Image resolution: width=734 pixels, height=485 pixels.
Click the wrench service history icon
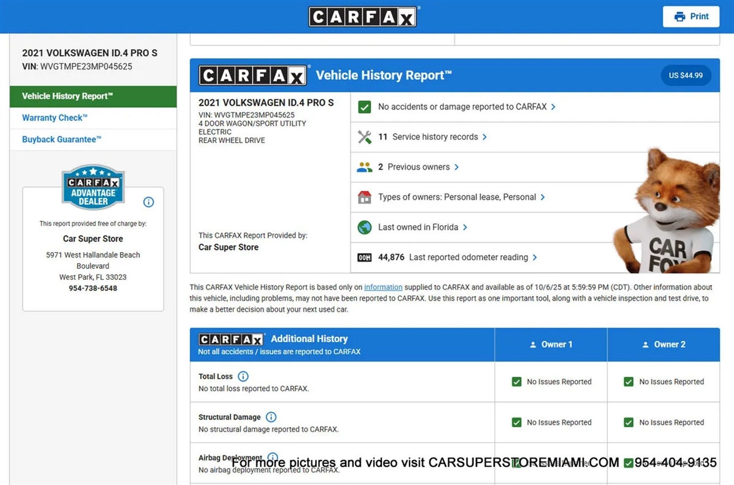click(364, 137)
